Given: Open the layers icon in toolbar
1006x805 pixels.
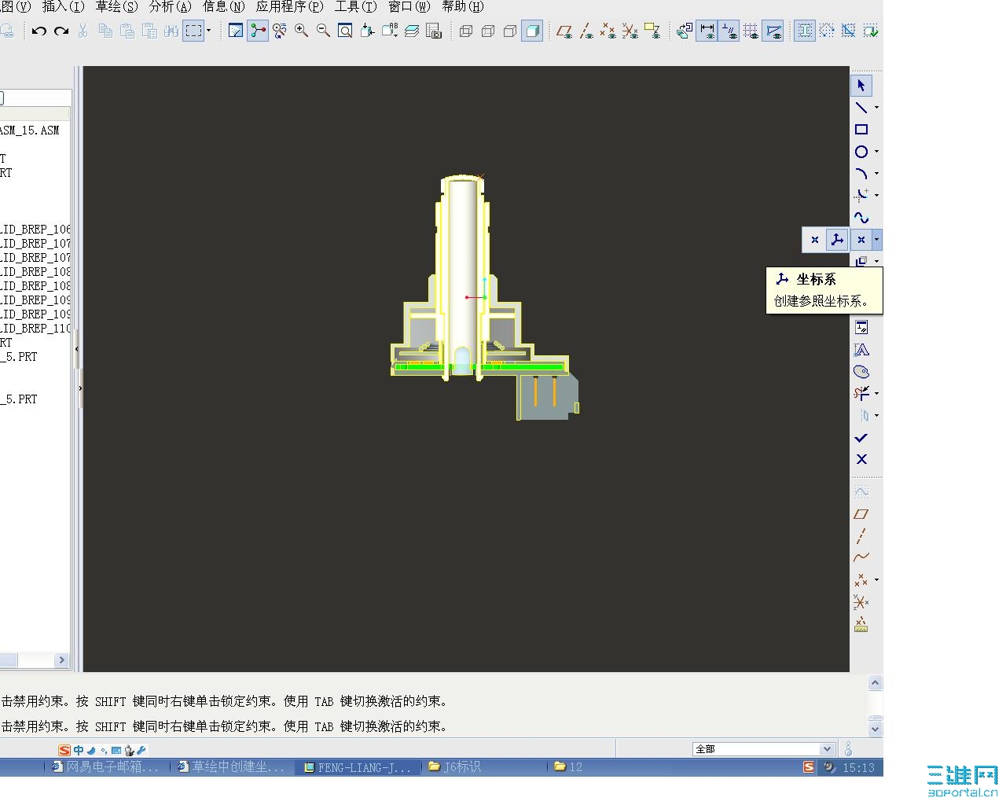Looking at the screenshot, I should tap(412, 31).
